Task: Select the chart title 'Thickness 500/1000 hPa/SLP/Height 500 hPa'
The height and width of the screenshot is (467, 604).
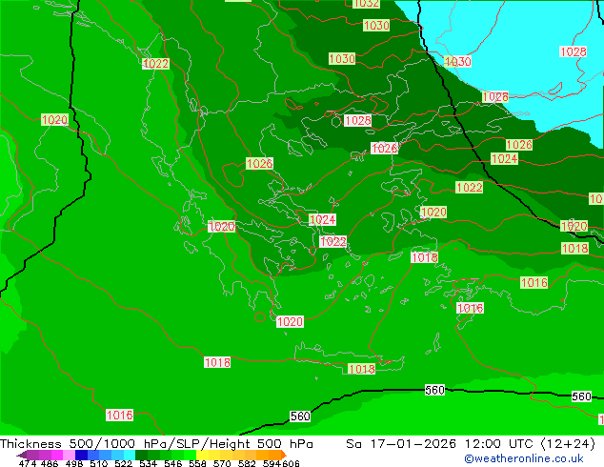Action: pos(156,444)
